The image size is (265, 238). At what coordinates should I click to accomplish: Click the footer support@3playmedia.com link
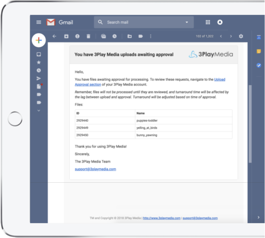[x=200, y=218]
